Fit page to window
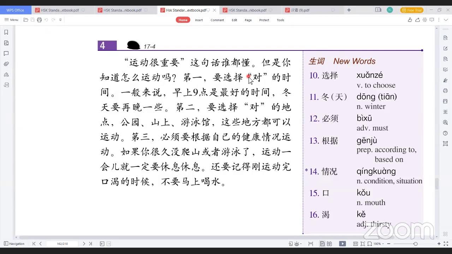The width and height of the screenshot is (452, 254). (363, 243)
